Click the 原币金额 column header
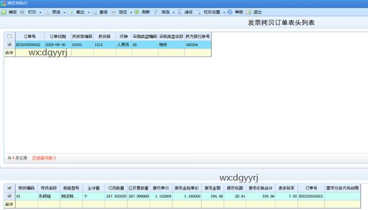 coord(213,188)
